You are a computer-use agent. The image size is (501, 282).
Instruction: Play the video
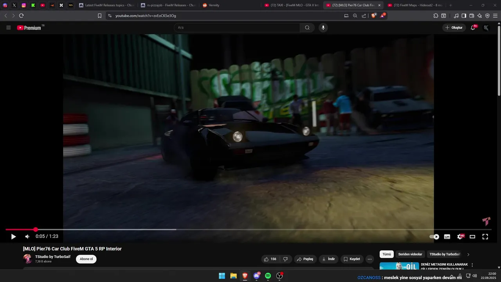pyautogui.click(x=13, y=237)
